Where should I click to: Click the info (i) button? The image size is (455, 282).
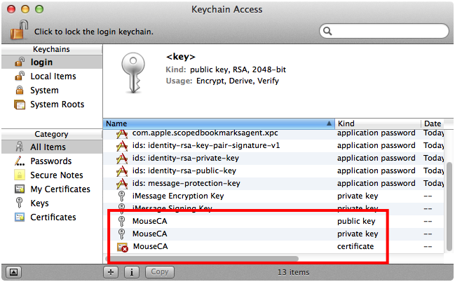coord(132,272)
